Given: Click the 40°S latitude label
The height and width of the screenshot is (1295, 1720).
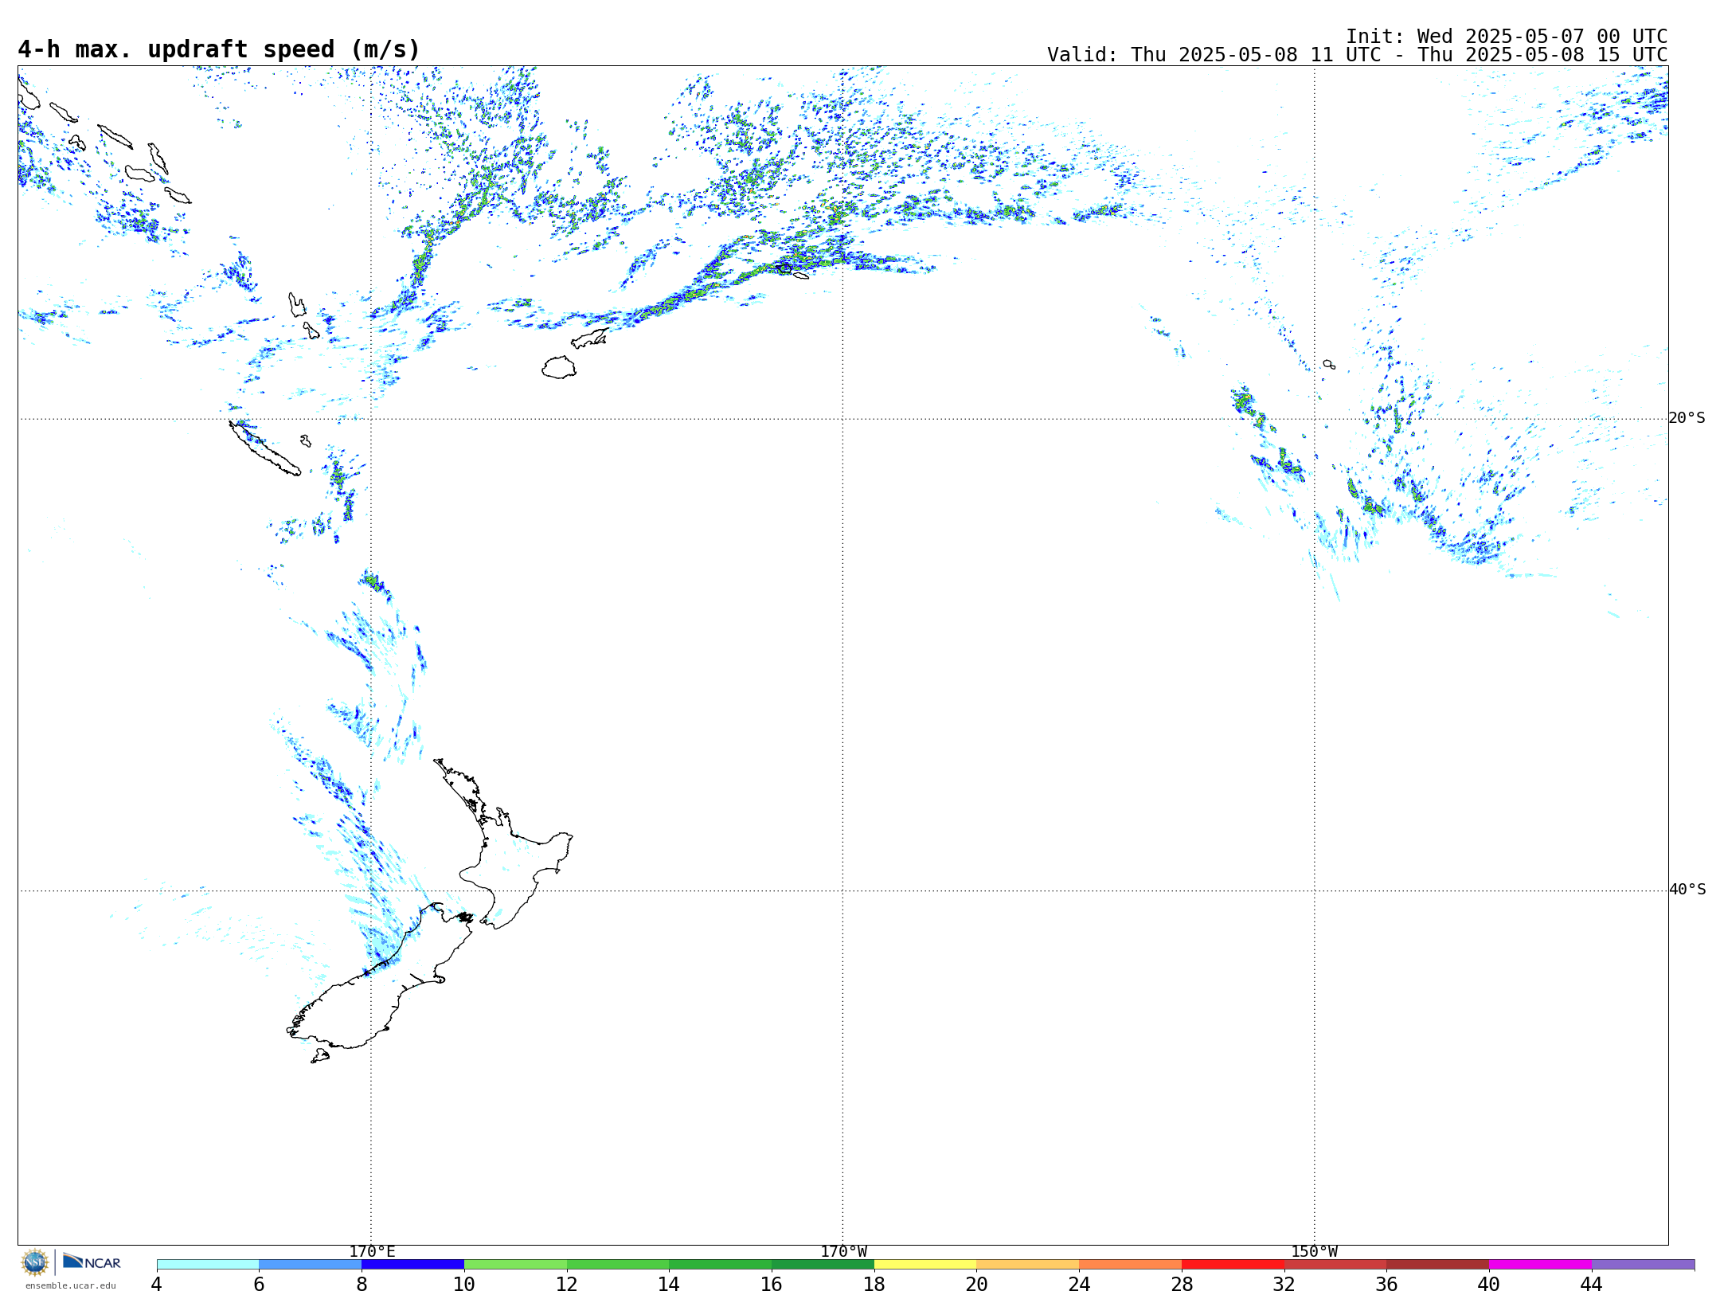Looking at the screenshot, I should [1687, 889].
